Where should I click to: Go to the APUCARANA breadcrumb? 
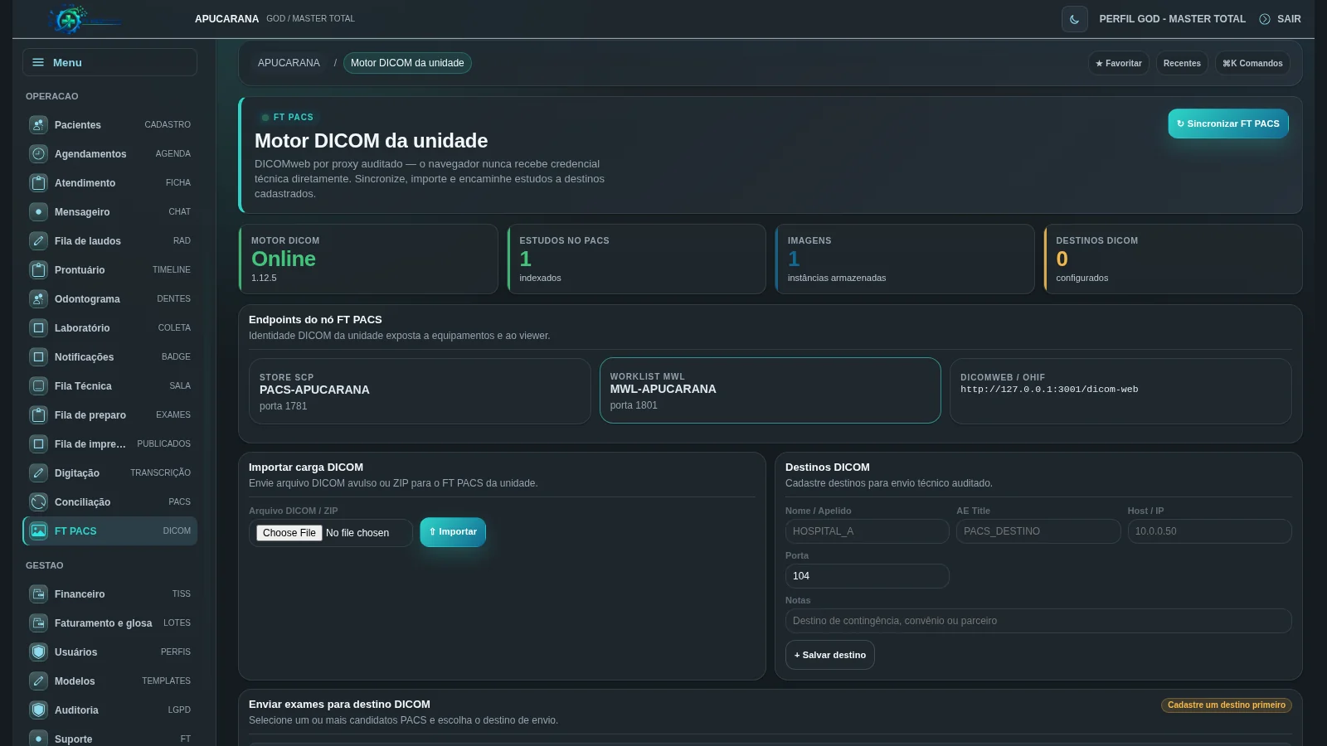(289, 63)
